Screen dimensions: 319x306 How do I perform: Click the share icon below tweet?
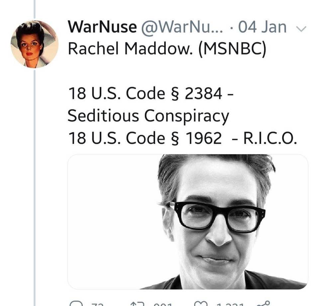[263, 303]
